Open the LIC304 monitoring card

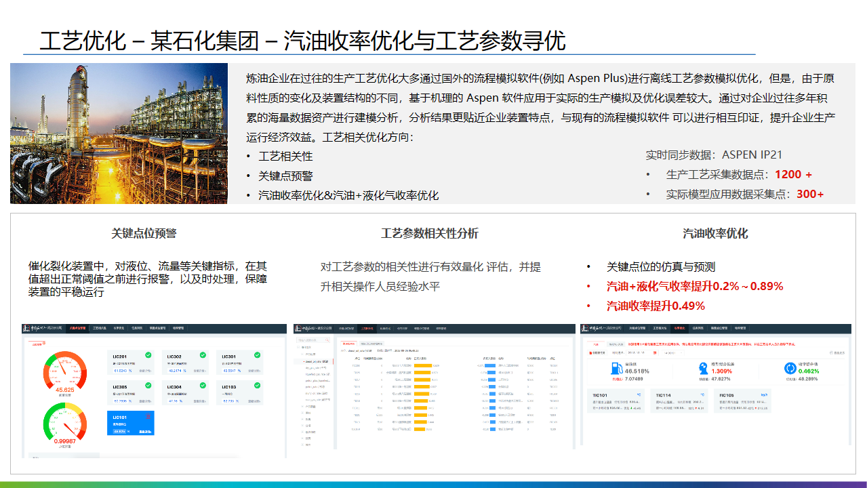(185, 392)
